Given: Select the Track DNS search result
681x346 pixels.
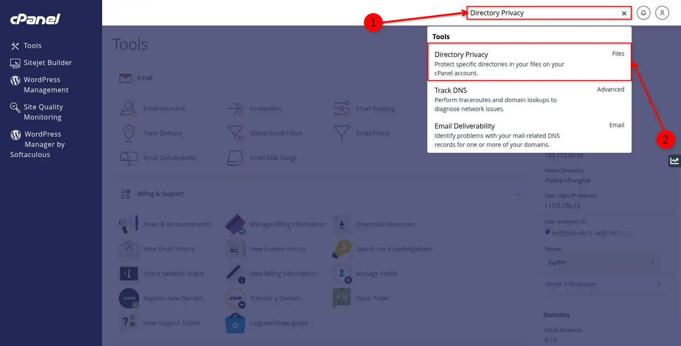Looking at the screenshot, I should coord(529,99).
